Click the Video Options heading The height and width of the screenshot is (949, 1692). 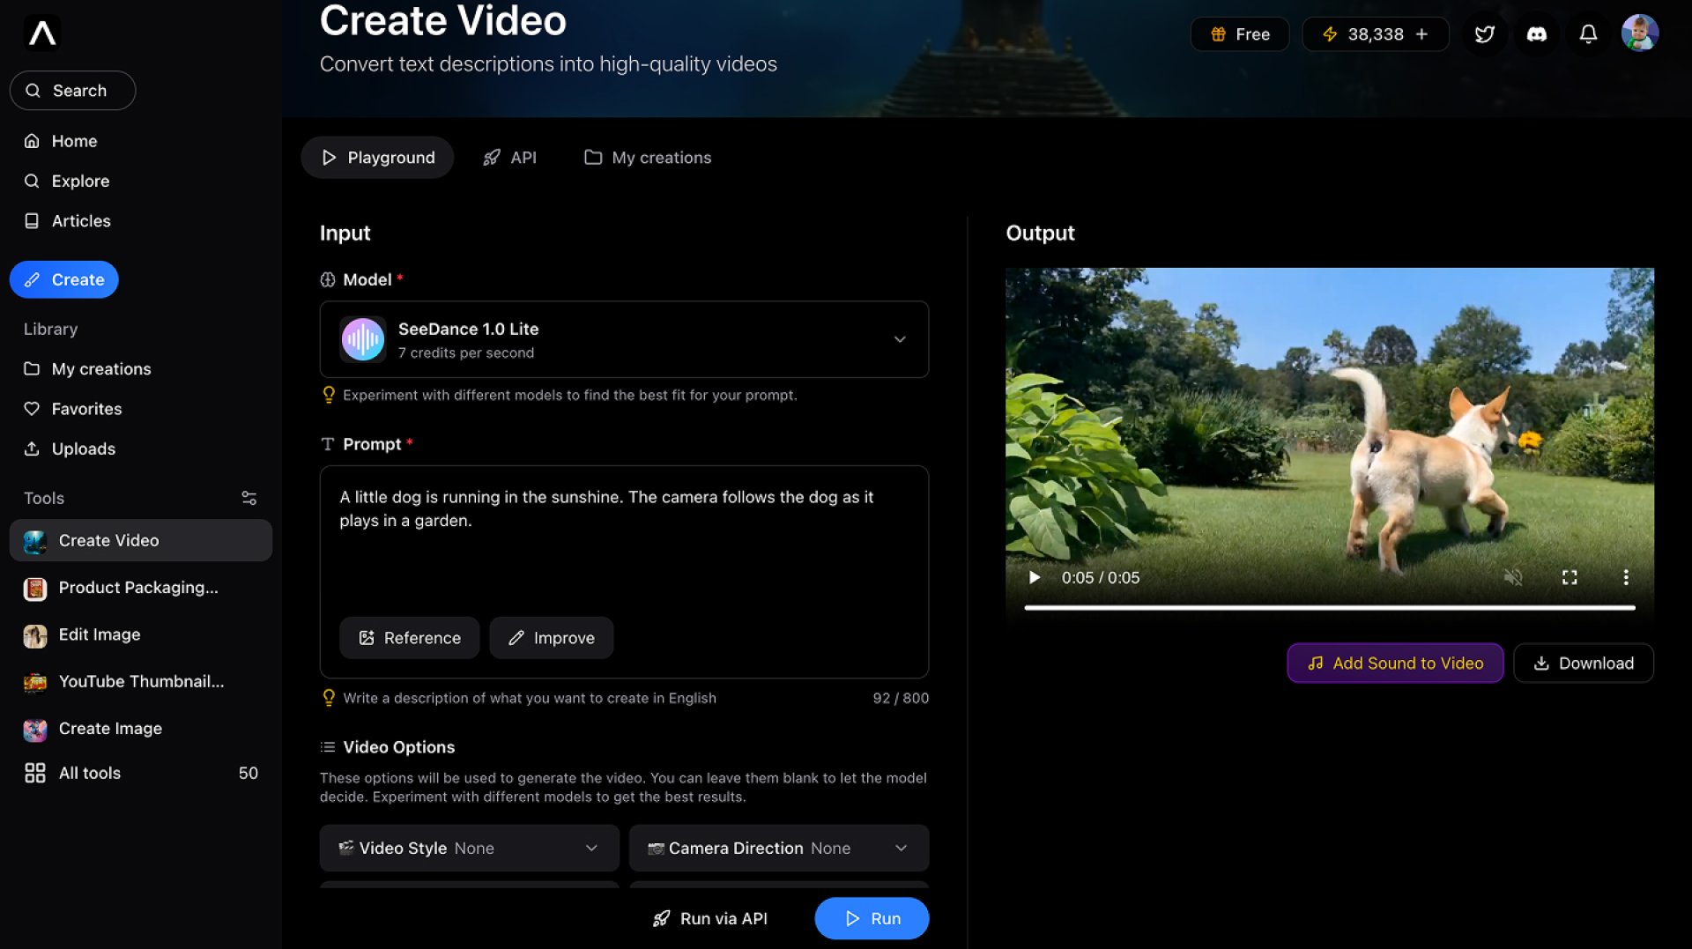[398, 746]
